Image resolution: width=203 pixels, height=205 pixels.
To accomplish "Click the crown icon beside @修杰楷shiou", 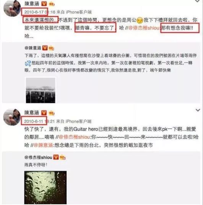I will (62, 157).
